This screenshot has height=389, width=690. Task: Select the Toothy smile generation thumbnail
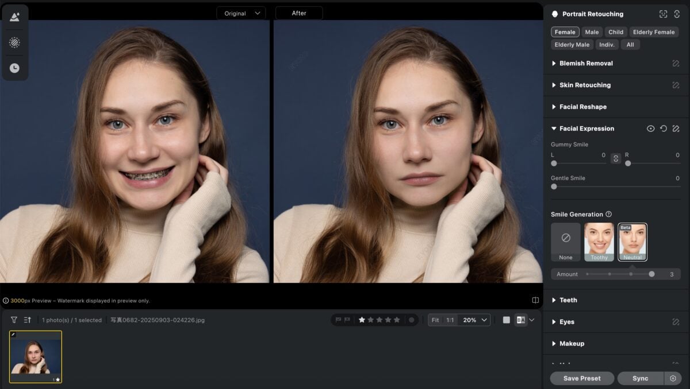coord(599,240)
